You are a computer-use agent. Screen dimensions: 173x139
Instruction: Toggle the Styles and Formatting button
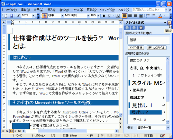(45, 16)
